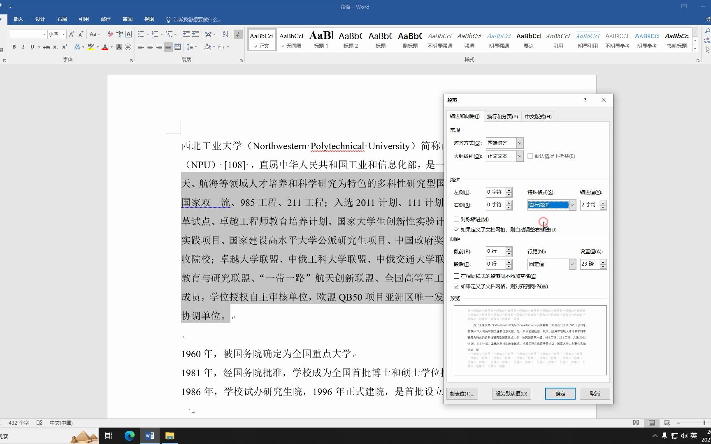Screen dimensions: 711x444
Task: Apply distributed alignment
Action: point(177,47)
